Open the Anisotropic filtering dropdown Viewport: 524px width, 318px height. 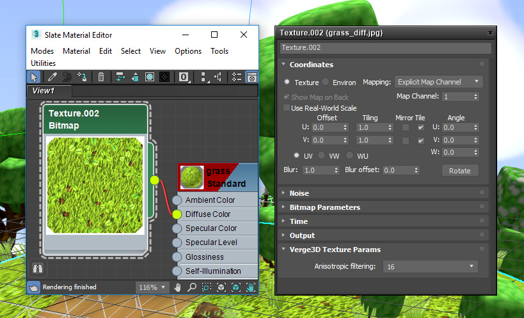point(430,267)
